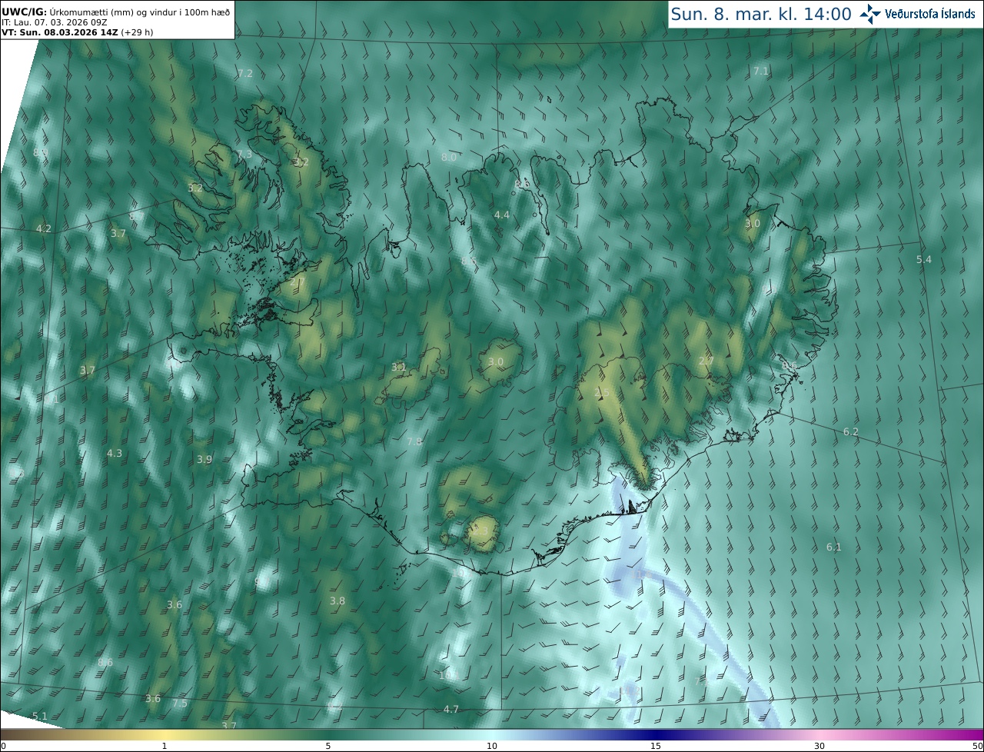Pick the dark navy segment of the color bar
Screen dimensions: 984x752
tap(656, 734)
